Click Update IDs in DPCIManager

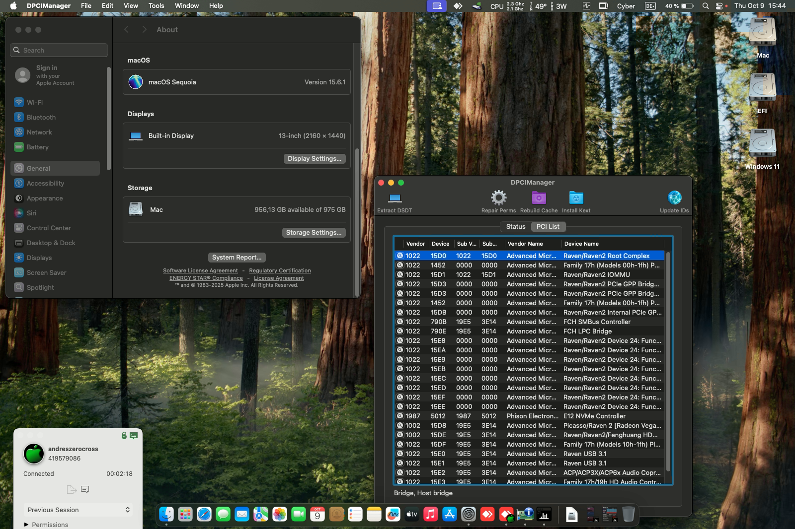[x=674, y=198]
